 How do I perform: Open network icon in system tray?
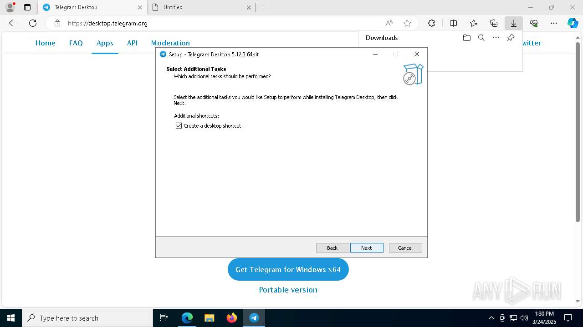[513, 318]
